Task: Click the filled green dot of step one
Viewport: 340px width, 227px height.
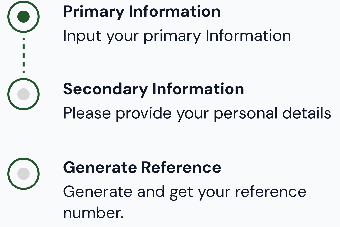Action: click(x=24, y=17)
